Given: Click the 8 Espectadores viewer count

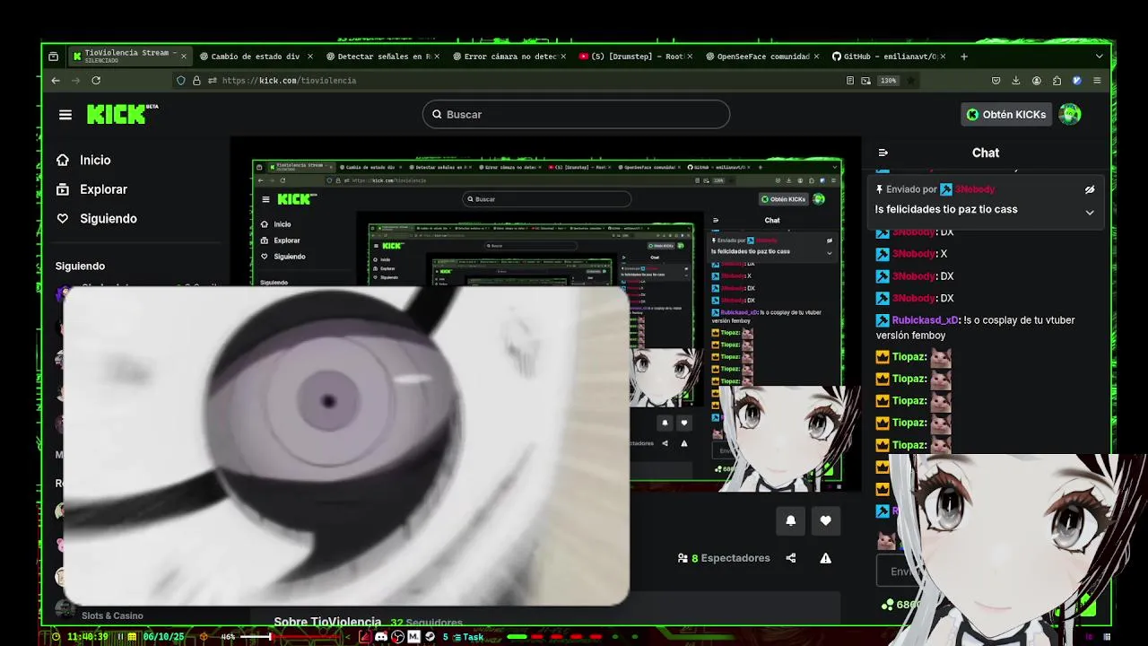Looking at the screenshot, I should pyautogui.click(x=724, y=558).
